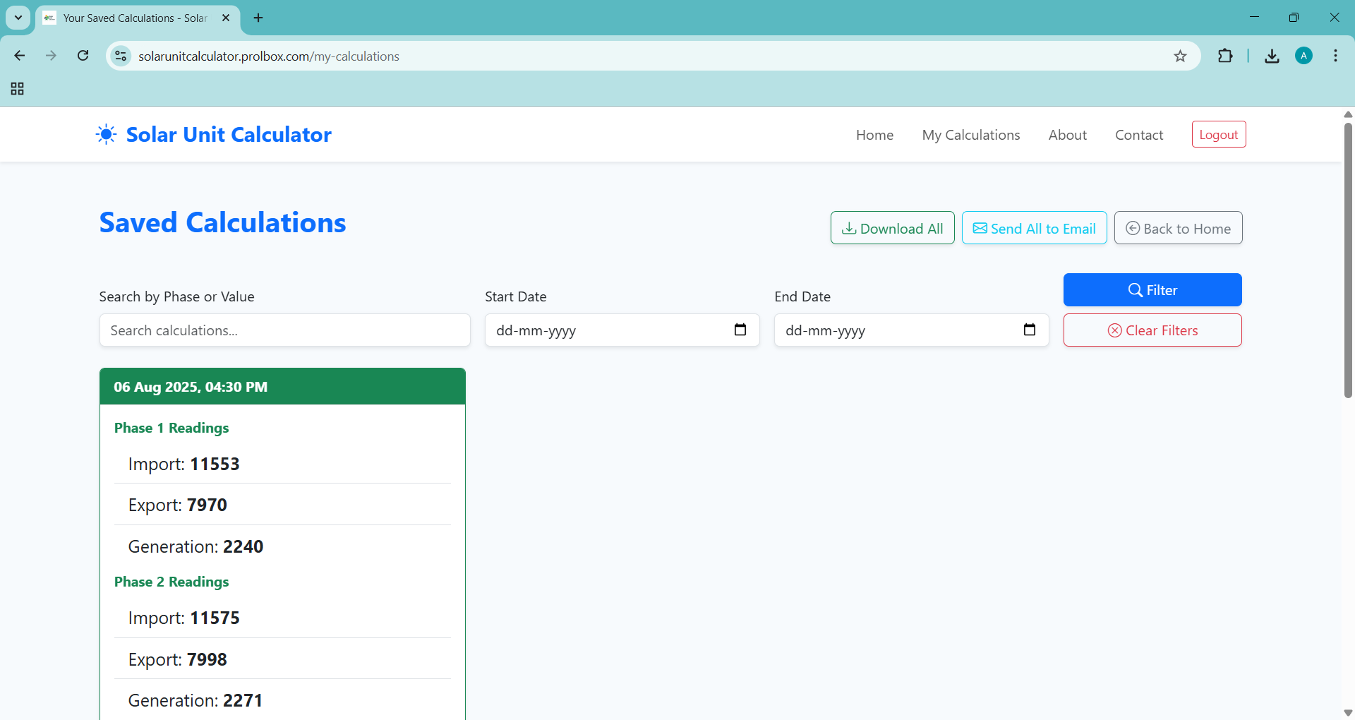Viewport: 1355px width, 720px height.
Task: Open the browser downloads icon
Action: [x=1272, y=56]
